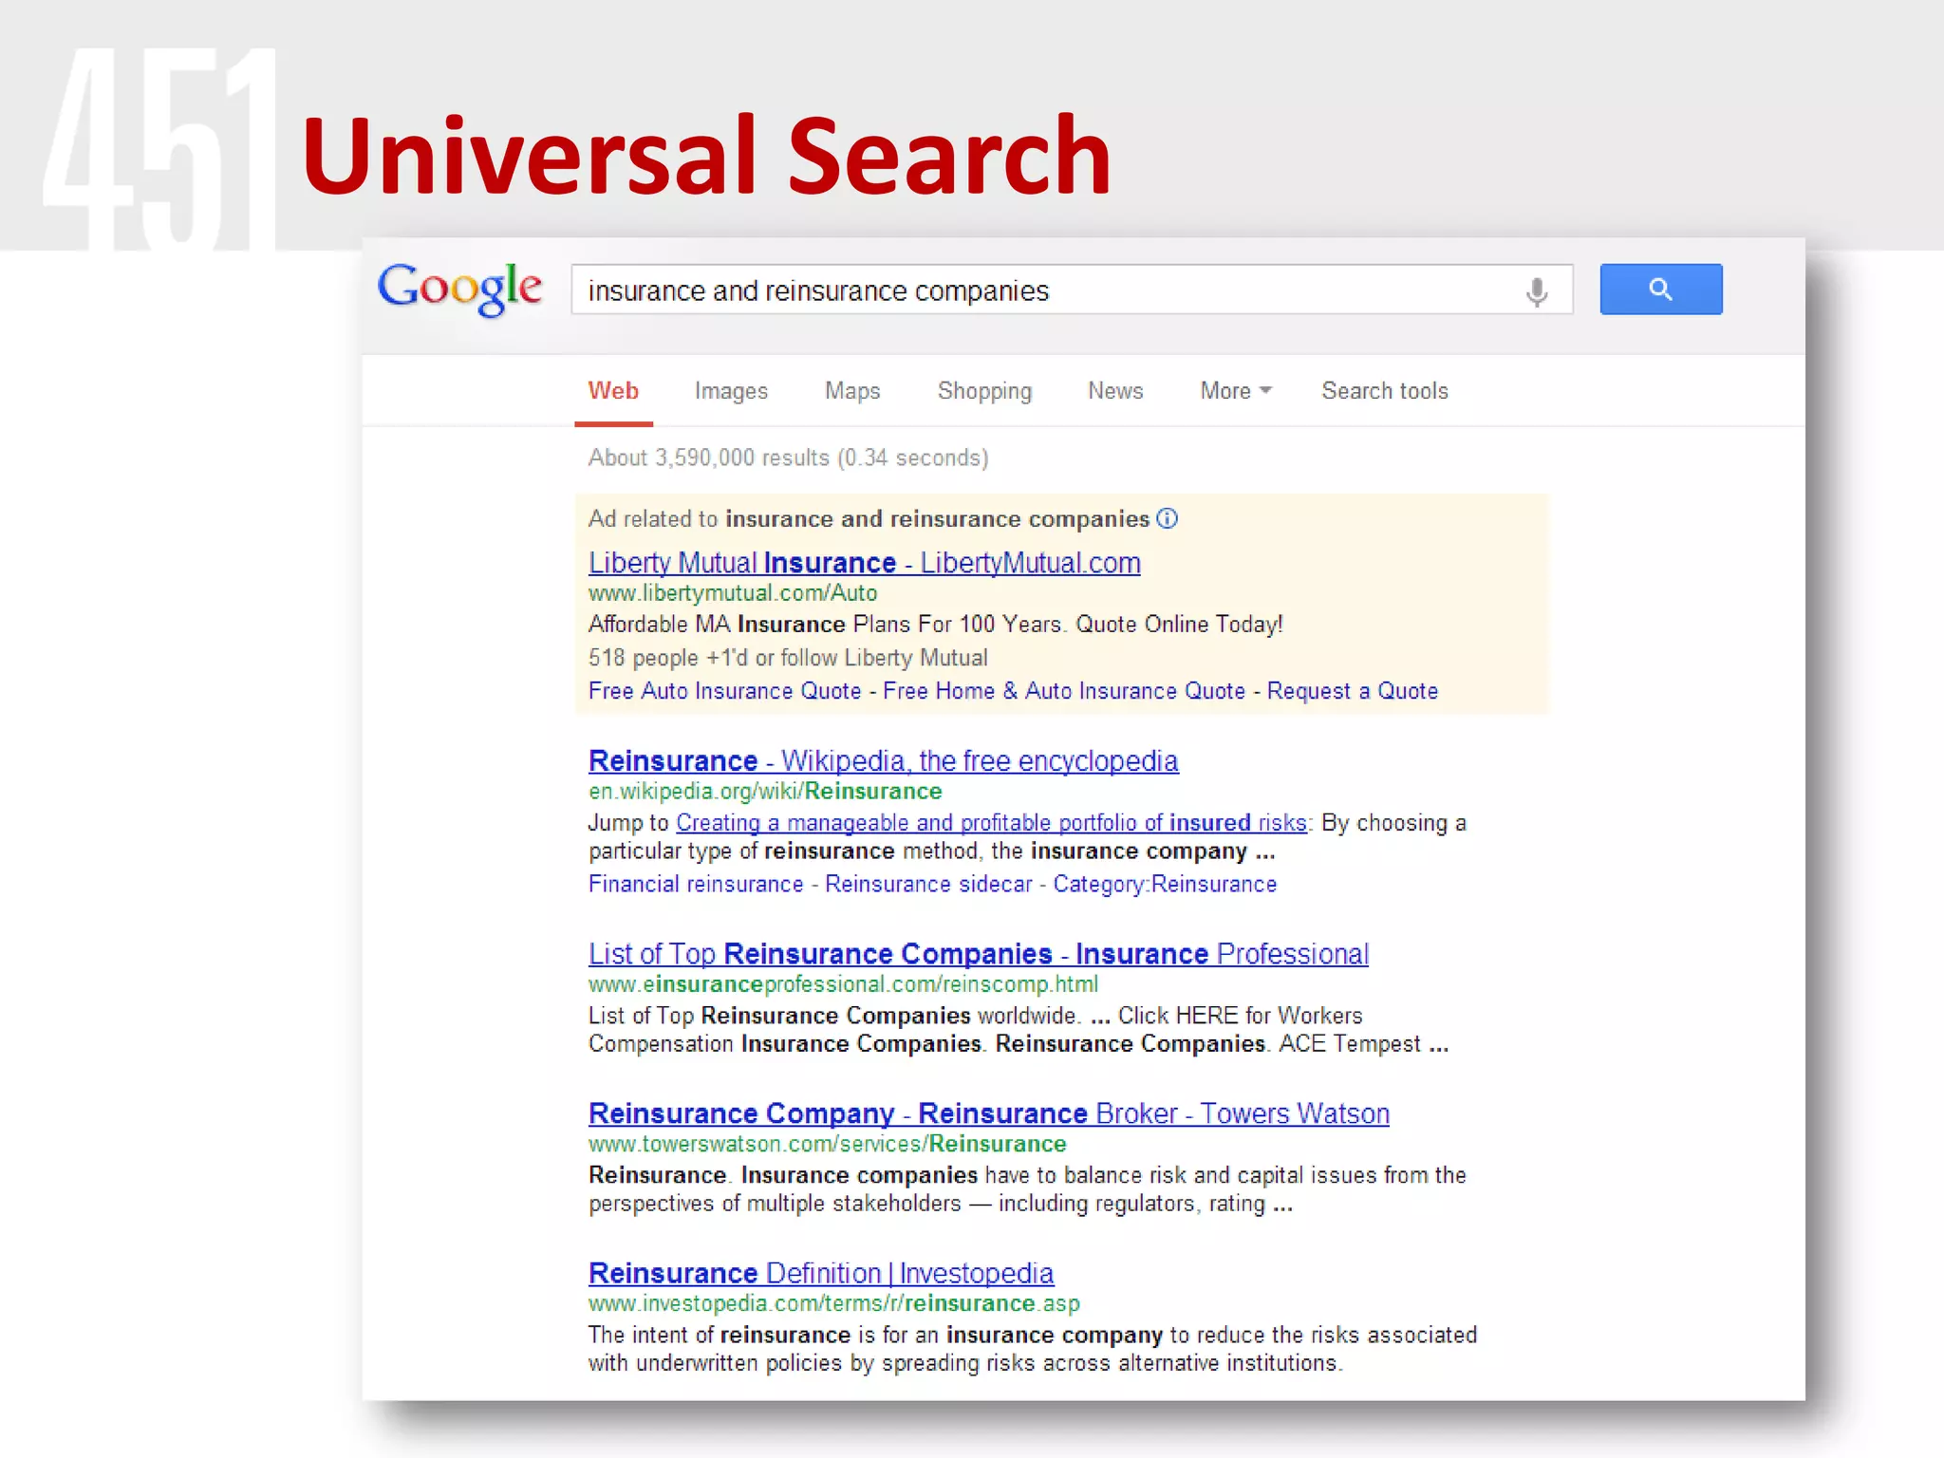
Task: Click the blue magnifier search button
Action: 1661,290
